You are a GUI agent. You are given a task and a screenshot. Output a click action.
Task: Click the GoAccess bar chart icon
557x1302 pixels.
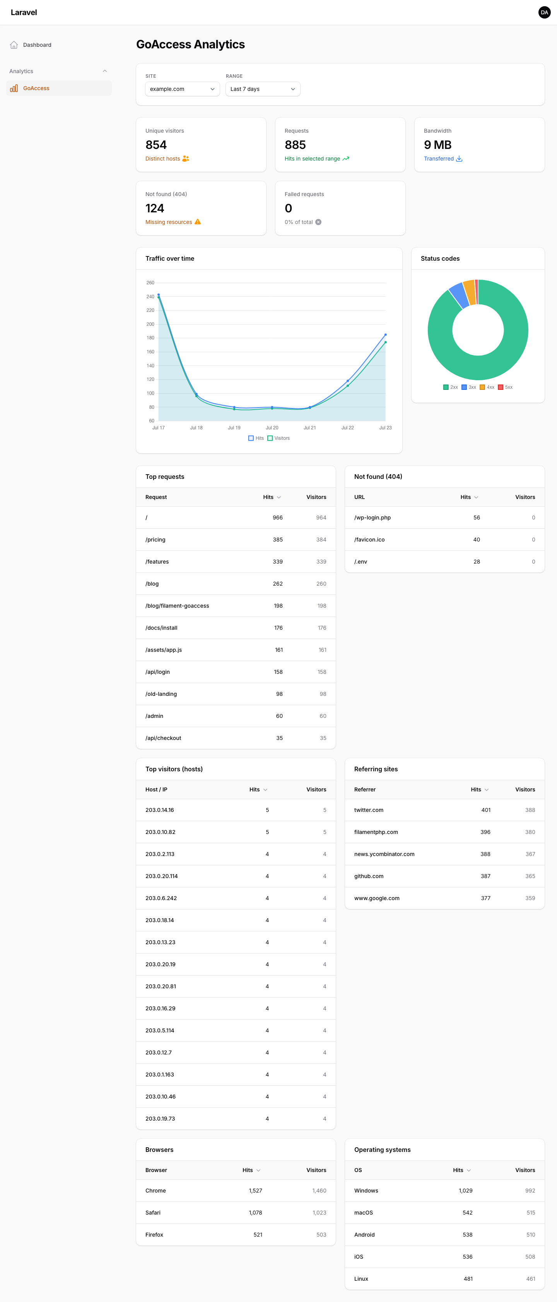(x=14, y=88)
